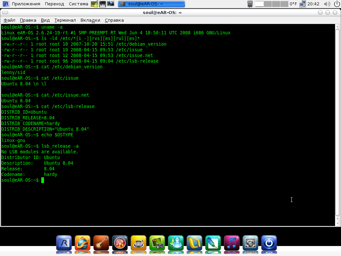Open the coffee cup app in the dock
Screen dimensions: 341x256
coord(138,243)
